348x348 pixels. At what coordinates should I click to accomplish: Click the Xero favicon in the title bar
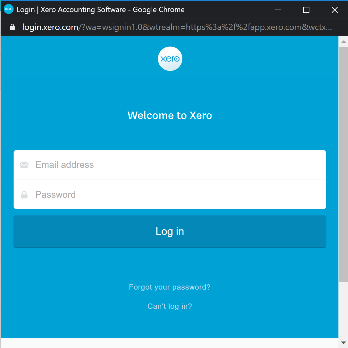[9, 9]
